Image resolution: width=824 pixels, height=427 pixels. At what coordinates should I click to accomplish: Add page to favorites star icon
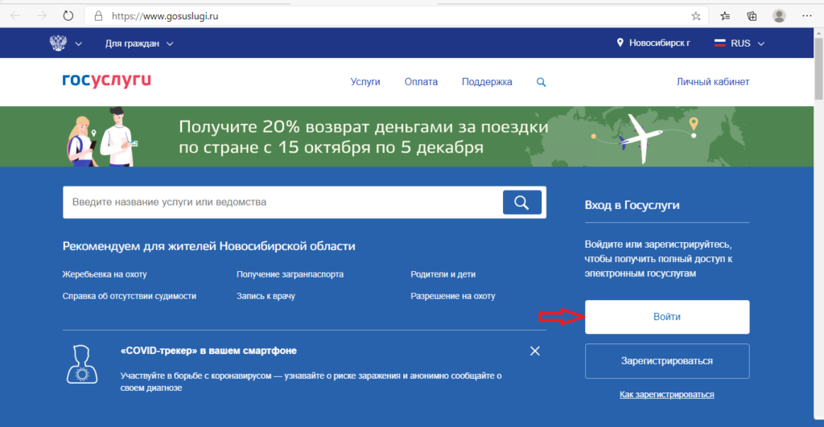(696, 16)
